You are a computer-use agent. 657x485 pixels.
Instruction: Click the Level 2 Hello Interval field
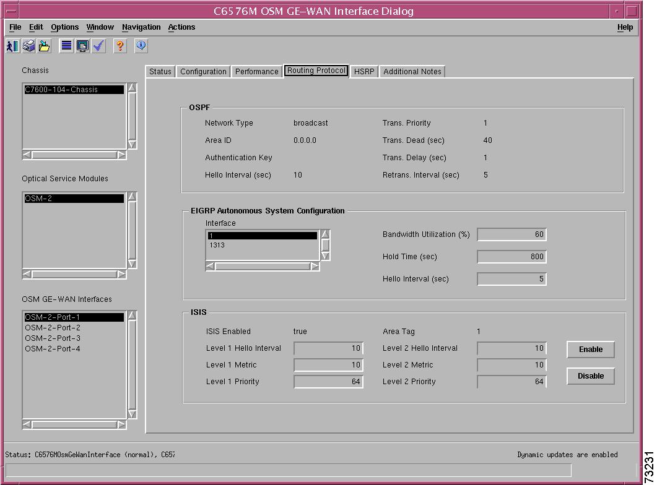[x=511, y=348]
